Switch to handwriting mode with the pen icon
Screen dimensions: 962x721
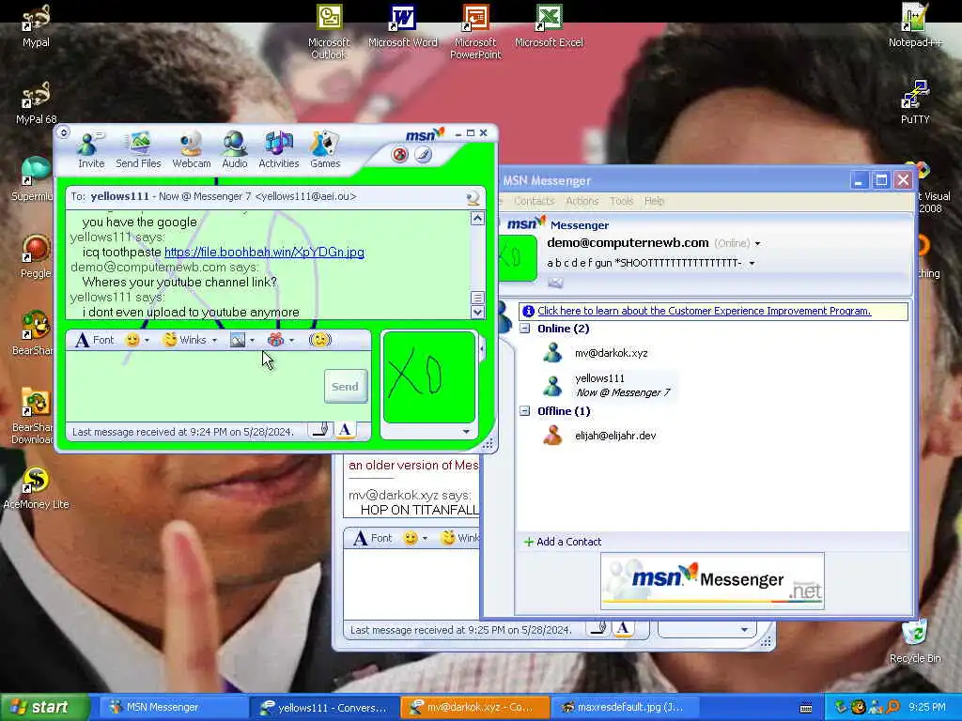pos(319,430)
